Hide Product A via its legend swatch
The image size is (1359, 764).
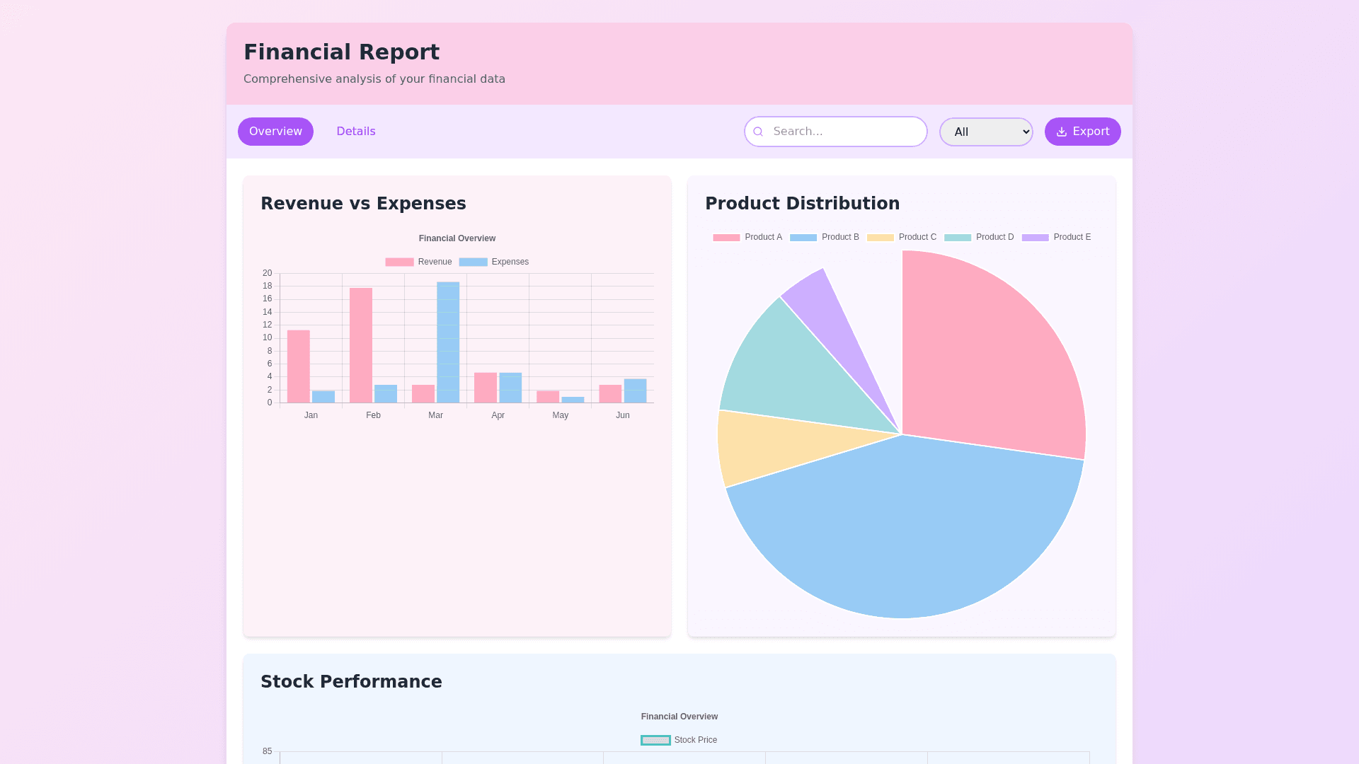(x=726, y=238)
